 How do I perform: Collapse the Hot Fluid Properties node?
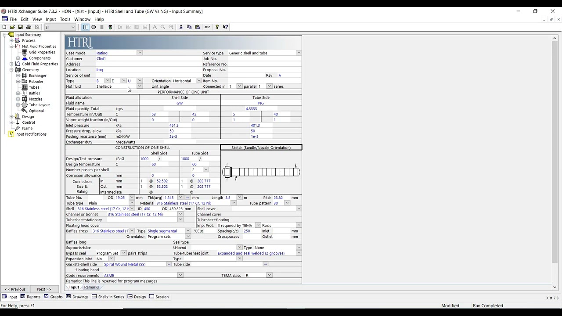(11, 46)
